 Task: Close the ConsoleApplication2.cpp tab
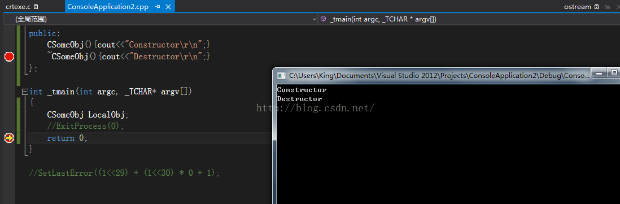point(168,7)
